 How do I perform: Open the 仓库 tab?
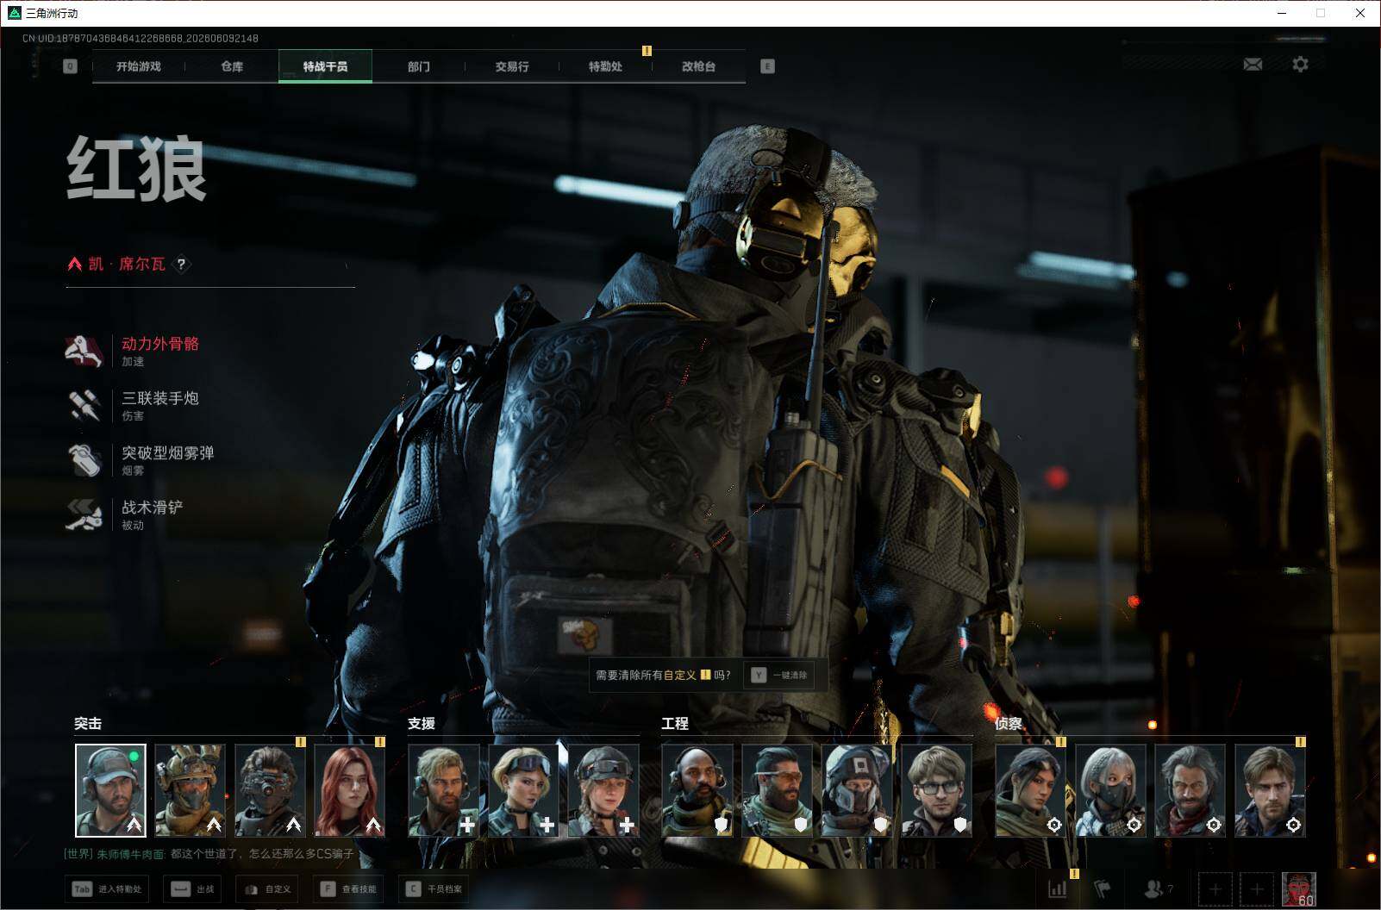pyautogui.click(x=232, y=66)
